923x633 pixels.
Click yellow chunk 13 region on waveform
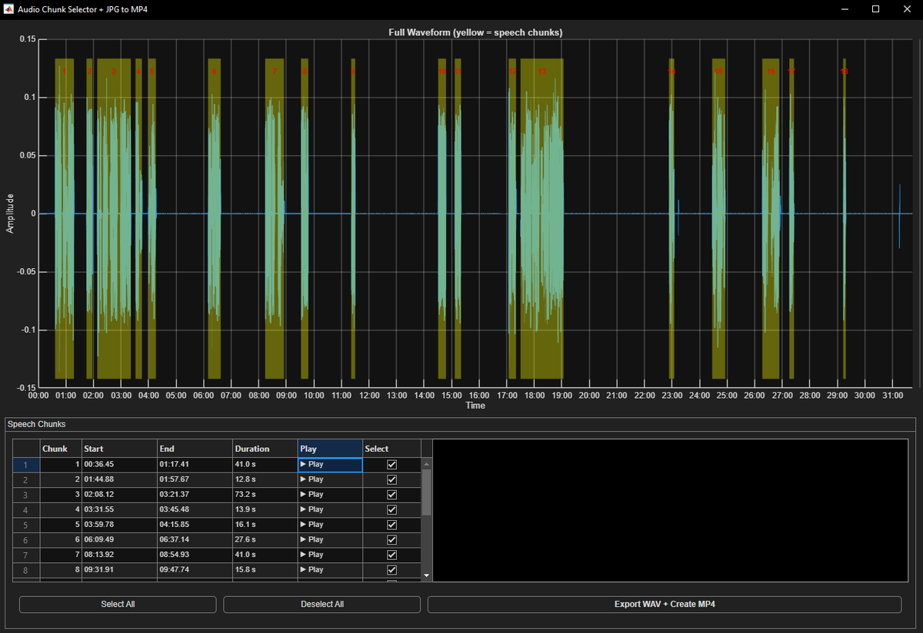[541, 219]
